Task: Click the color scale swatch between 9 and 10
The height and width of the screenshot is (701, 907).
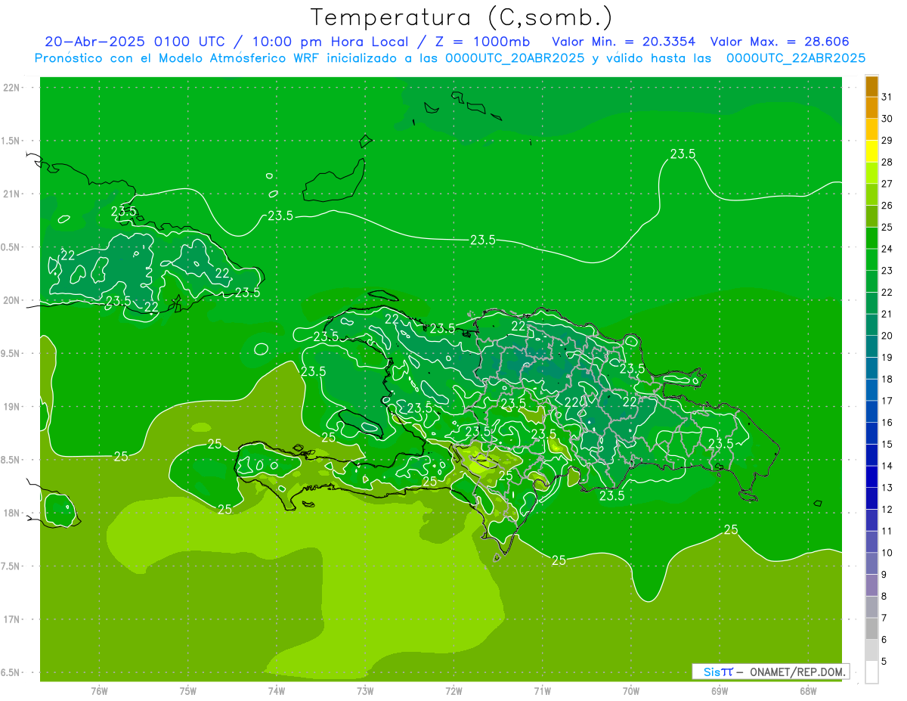Action: [x=872, y=564]
